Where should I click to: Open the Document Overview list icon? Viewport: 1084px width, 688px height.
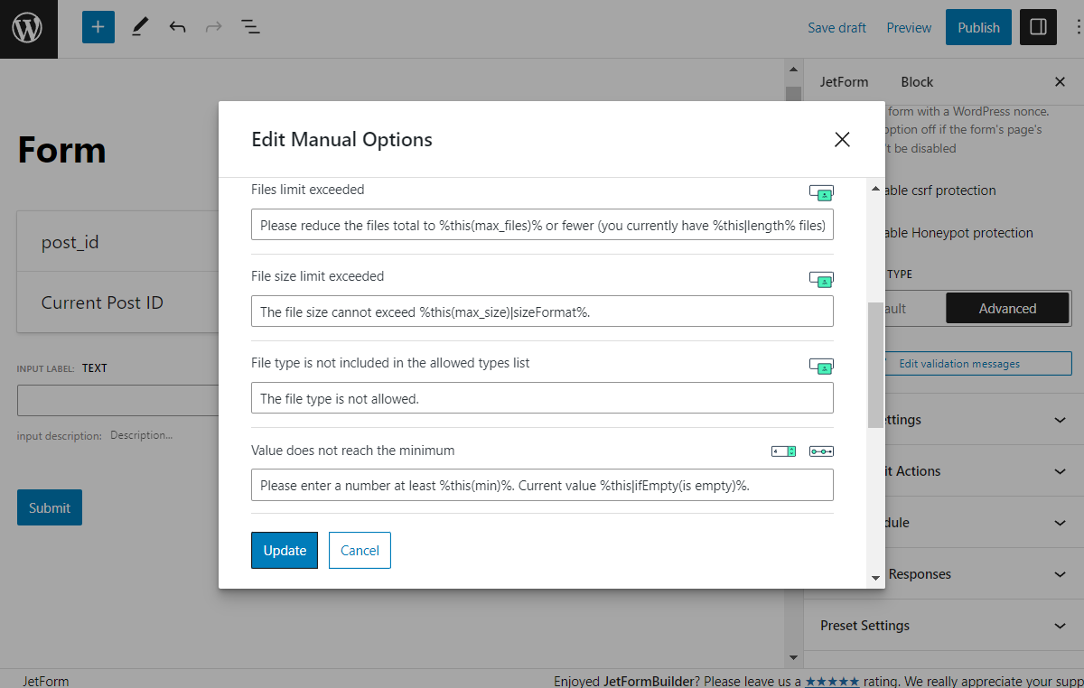[x=250, y=27]
